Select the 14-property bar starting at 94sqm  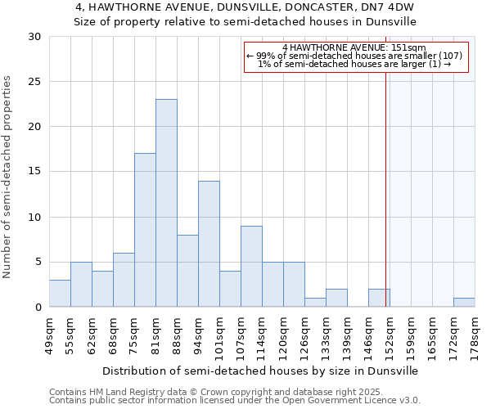pos(209,244)
